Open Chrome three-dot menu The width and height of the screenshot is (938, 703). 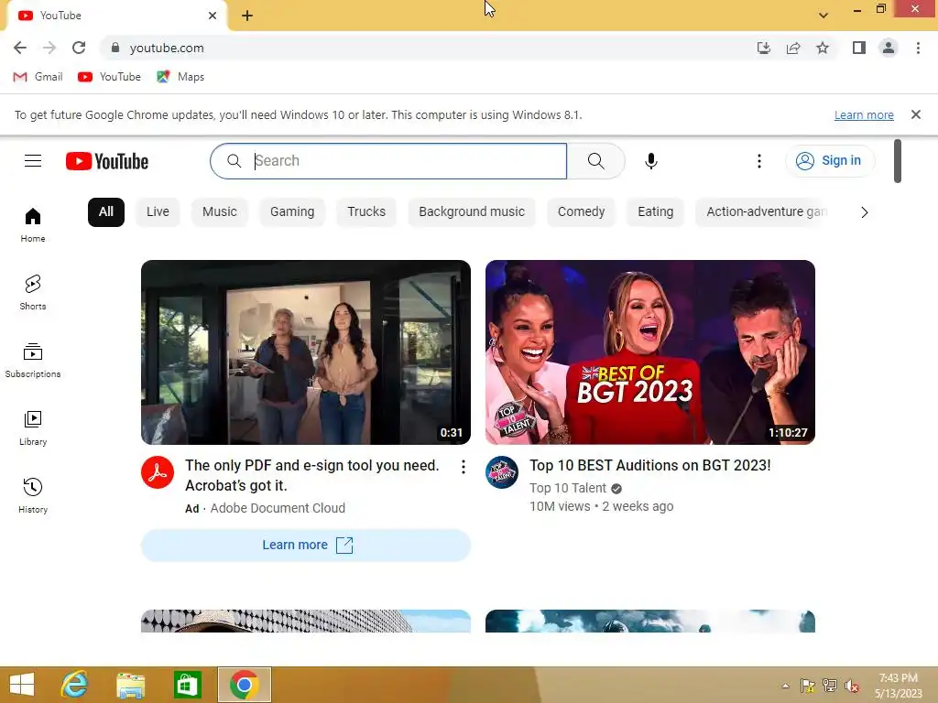[x=918, y=48]
